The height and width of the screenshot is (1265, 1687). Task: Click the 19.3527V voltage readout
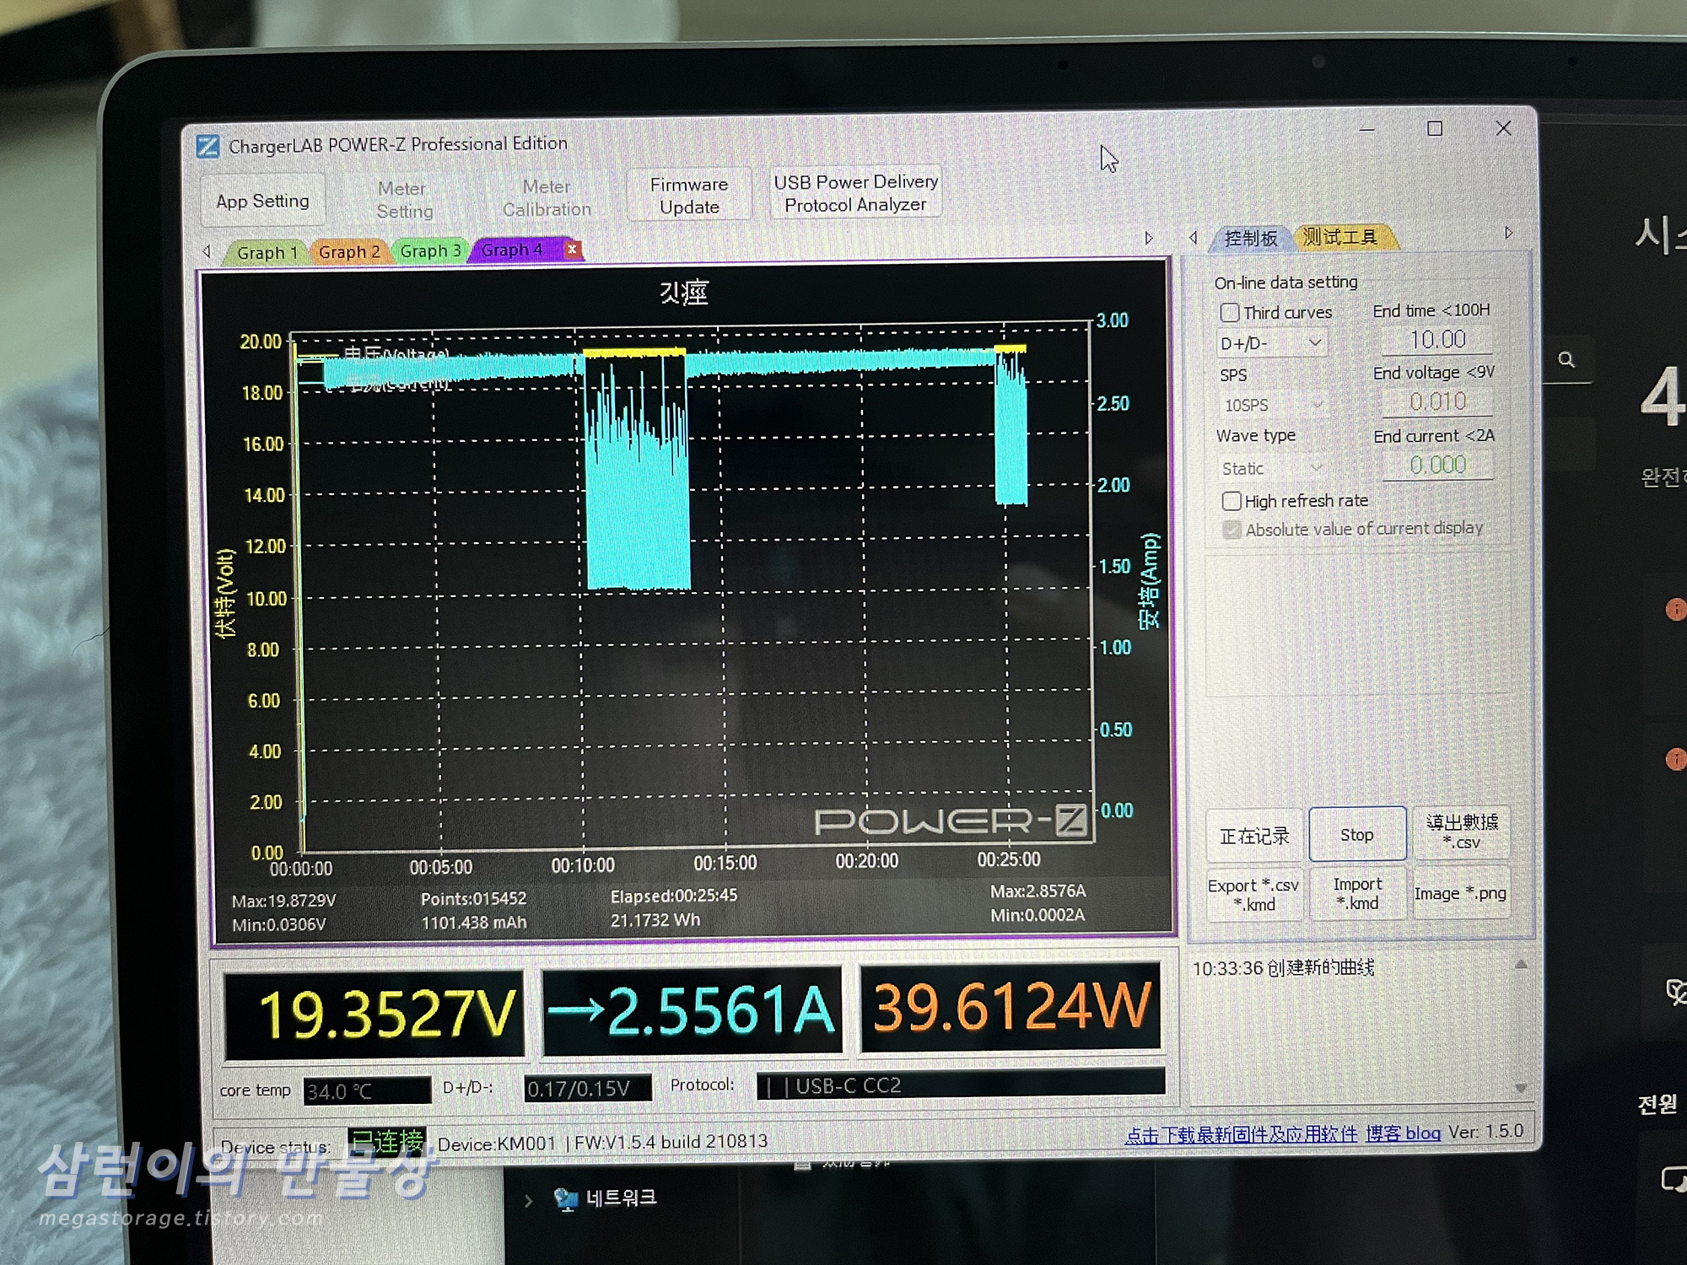375,1014
